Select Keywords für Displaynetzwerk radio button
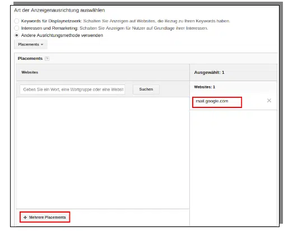 (17, 21)
